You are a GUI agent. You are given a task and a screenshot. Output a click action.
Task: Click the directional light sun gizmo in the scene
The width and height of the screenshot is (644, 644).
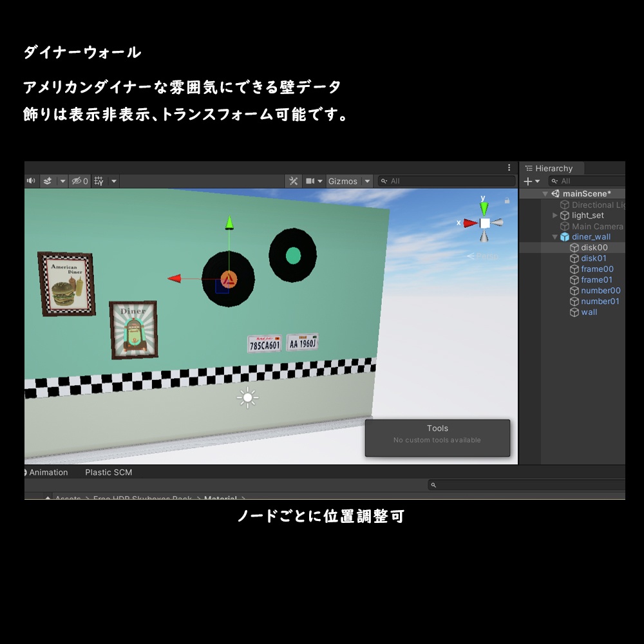[x=248, y=398]
